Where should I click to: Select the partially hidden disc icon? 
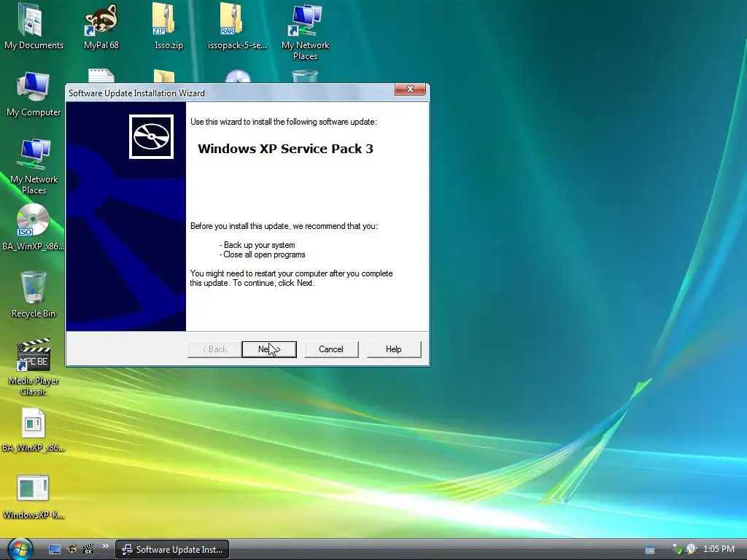238,77
